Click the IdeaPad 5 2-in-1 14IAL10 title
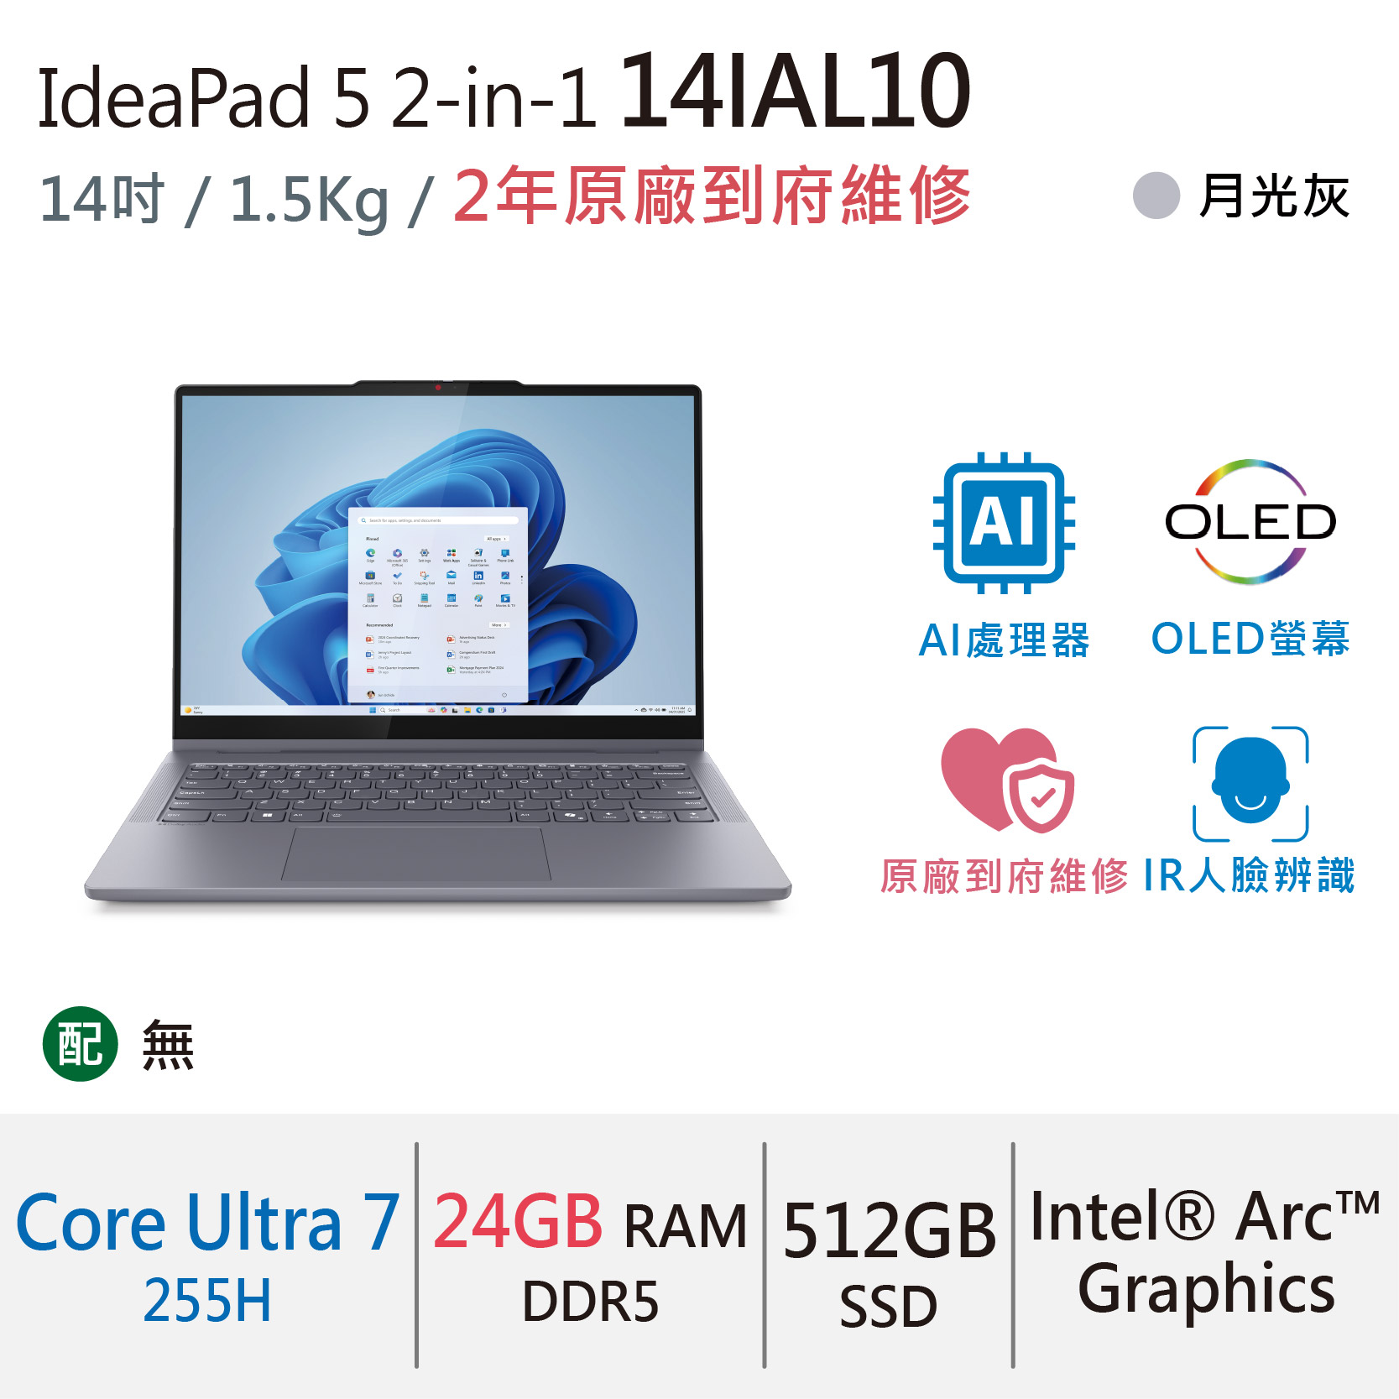 coord(504,91)
